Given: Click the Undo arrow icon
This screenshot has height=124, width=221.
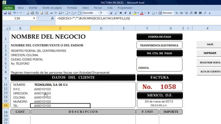Looking at the screenshot, I should (x=15, y=13).
